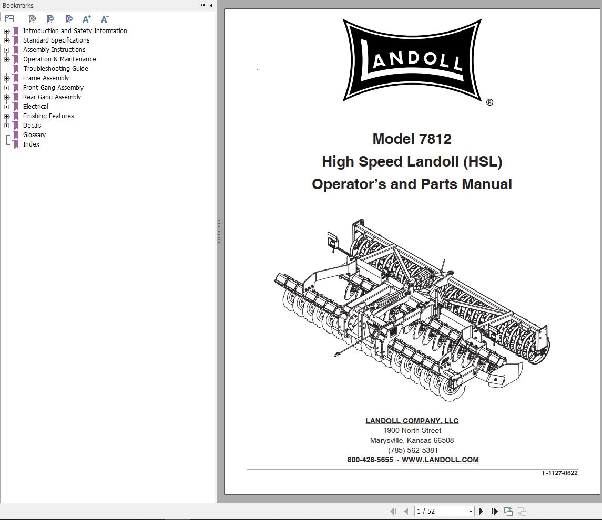This screenshot has height=520, width=602.
Task: Collapse the Bookmarks panel
Action: pos(211,5)
